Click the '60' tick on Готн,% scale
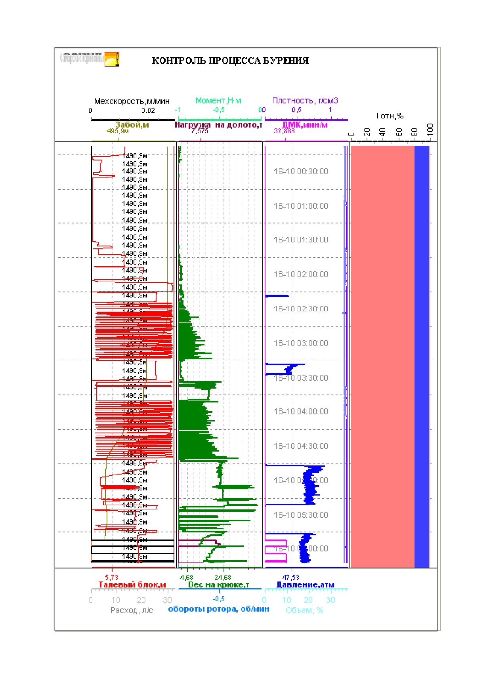Viewport: 491px width, 694px height. [x=399, y=132]
